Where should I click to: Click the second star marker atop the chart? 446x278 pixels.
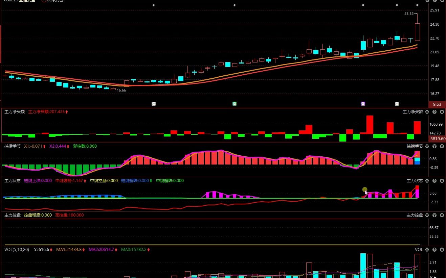click(235, 5)
